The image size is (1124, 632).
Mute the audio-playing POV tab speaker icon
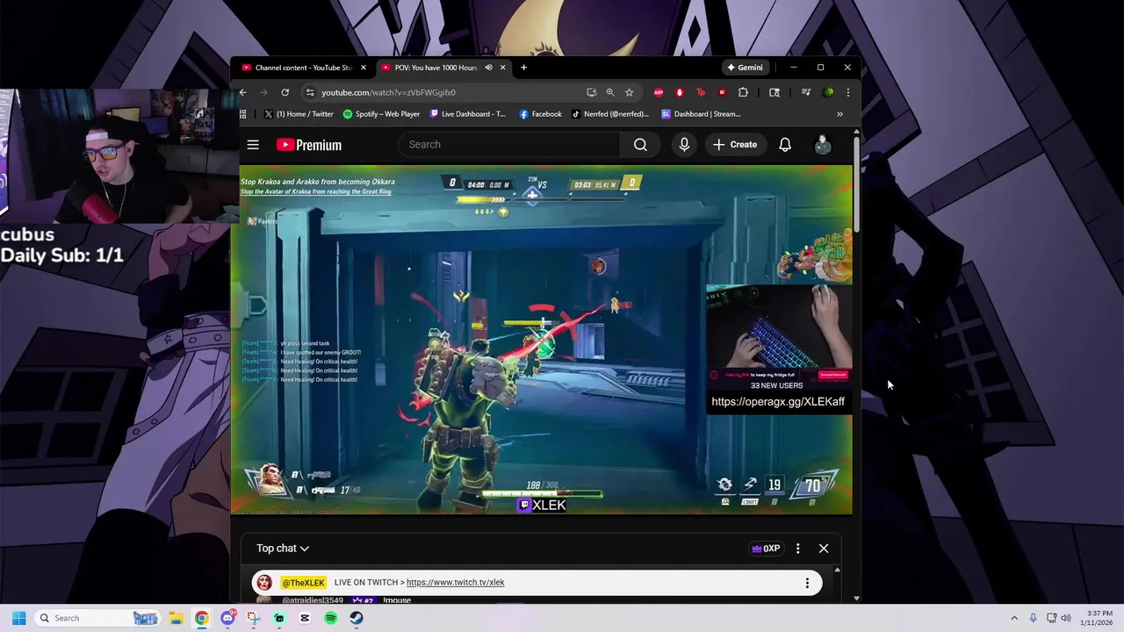pos(488,68)
